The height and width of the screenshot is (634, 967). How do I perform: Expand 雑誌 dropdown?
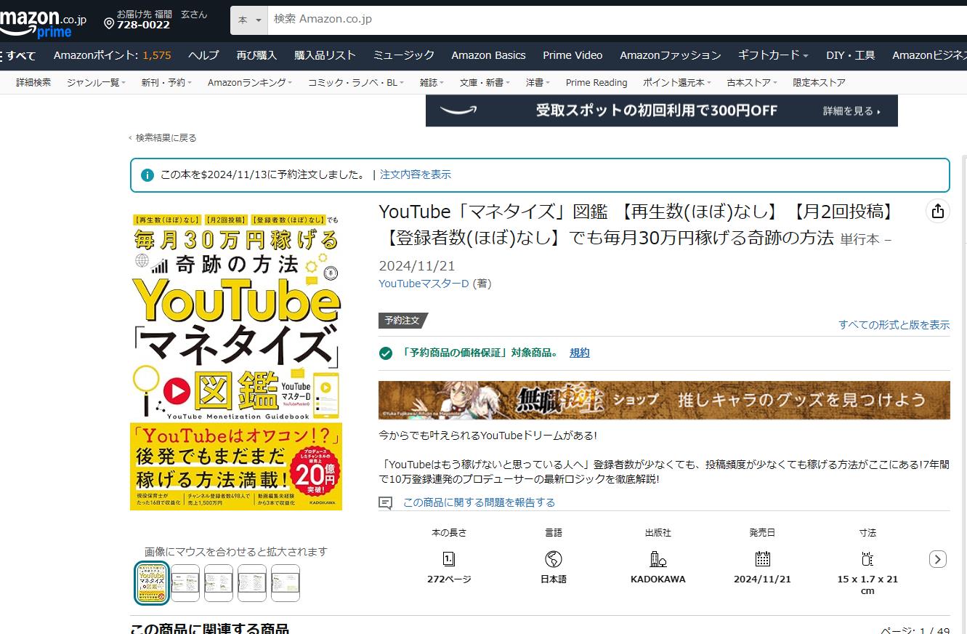click(x=432, y=83)
